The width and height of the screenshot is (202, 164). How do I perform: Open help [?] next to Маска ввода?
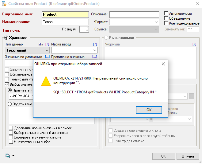point(95,44)
